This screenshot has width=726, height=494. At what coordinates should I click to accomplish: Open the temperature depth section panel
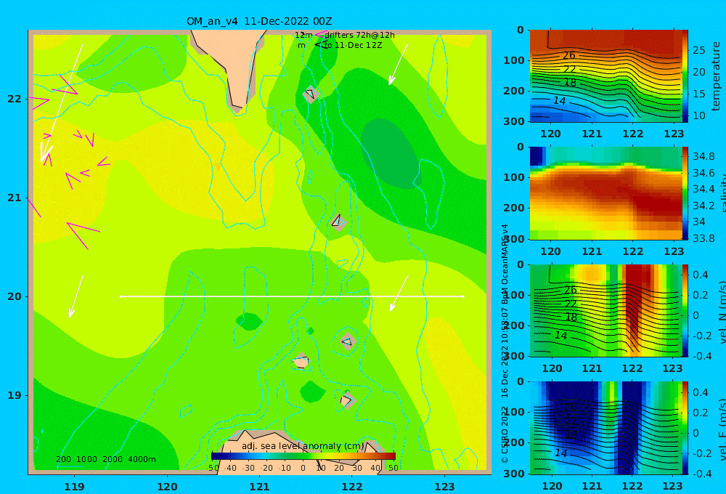[x=605, y=76]
